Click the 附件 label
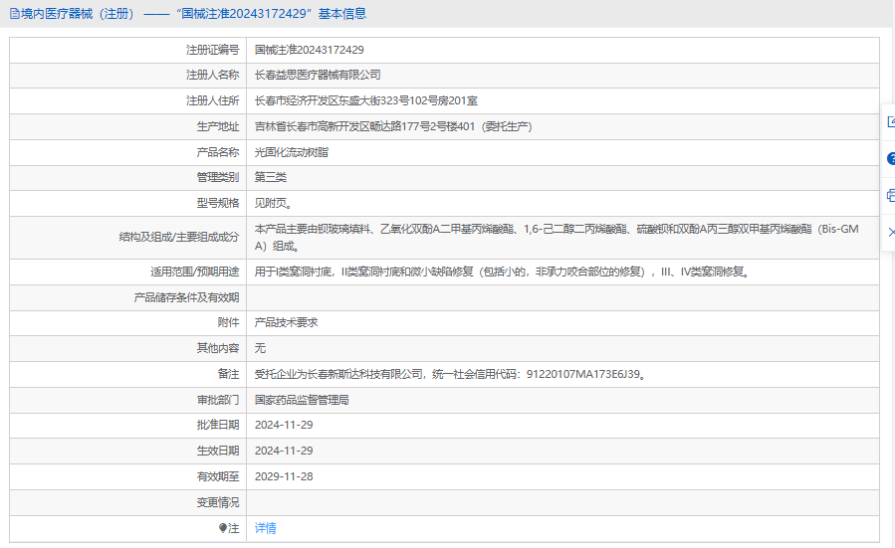This screenshot has width=895, height=548. tap(228, 322)
